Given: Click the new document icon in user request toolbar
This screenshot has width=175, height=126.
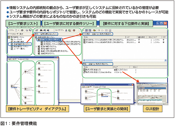Looking at the screenshot, I should [16, 30].
